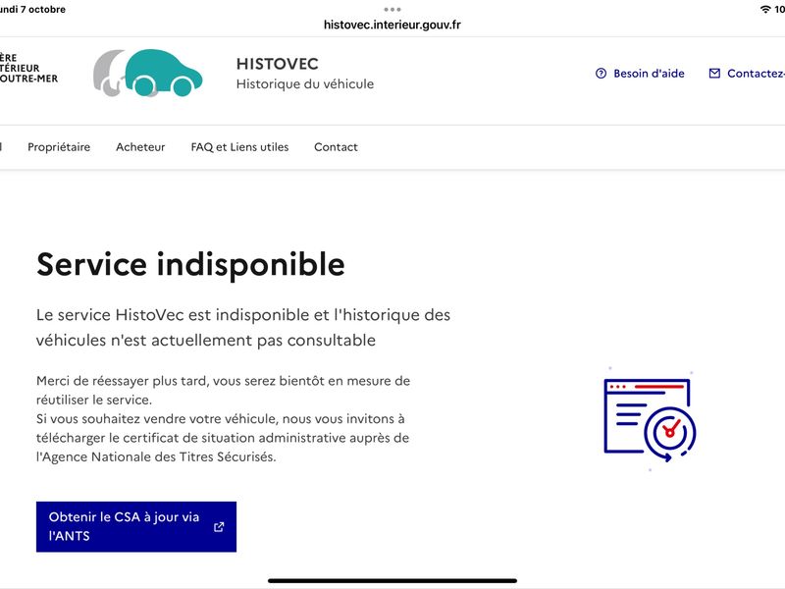This screenshot has height=589, width=785.
Task: Open FAQ et Liens utiles menu item
Action: pos(239,147)
